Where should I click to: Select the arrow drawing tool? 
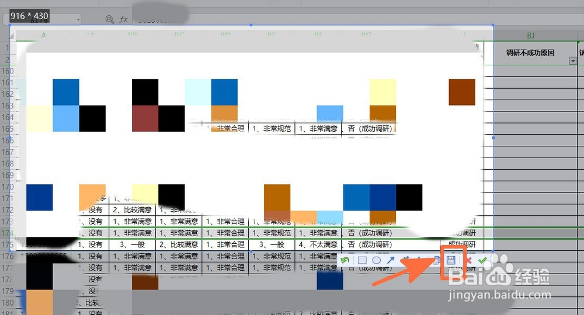[391, 260]
